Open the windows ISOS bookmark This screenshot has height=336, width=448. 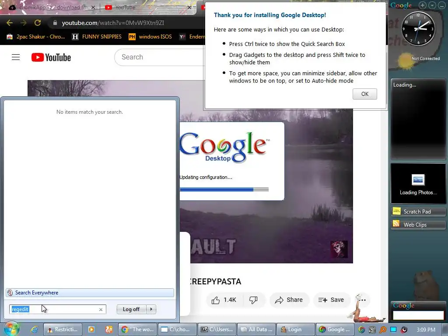pos(150,37)
